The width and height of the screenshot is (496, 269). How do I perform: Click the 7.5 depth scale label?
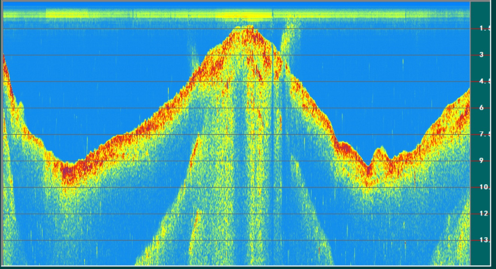coord(485,135)
